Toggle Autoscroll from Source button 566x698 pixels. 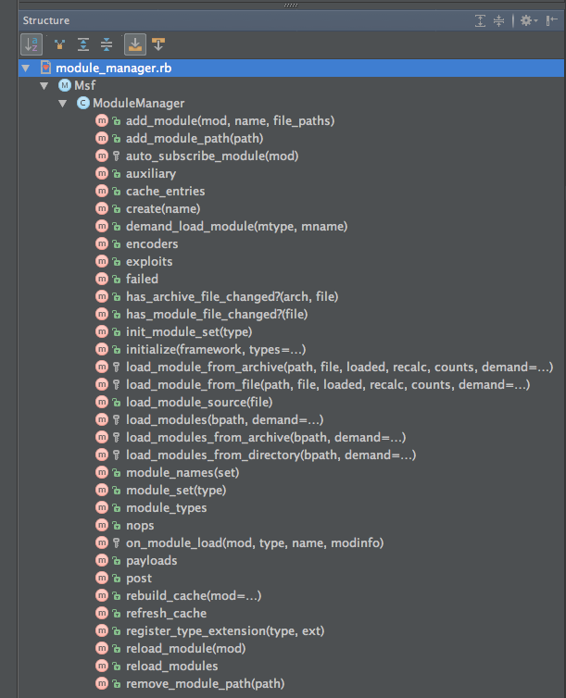[158, 44]
